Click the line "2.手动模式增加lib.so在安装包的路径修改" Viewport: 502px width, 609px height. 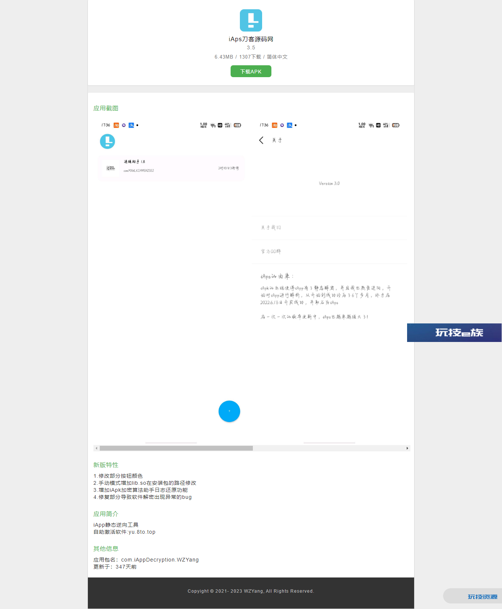[x=145, y=483]
